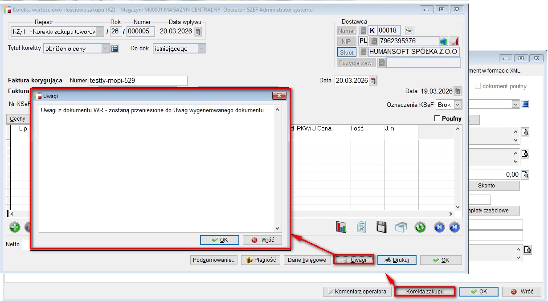Click the Drukuj print button
548x301 pixels.
[397, 260]
